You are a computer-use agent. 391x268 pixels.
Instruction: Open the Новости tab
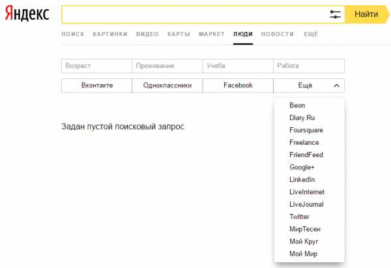(x=278, y=34)
